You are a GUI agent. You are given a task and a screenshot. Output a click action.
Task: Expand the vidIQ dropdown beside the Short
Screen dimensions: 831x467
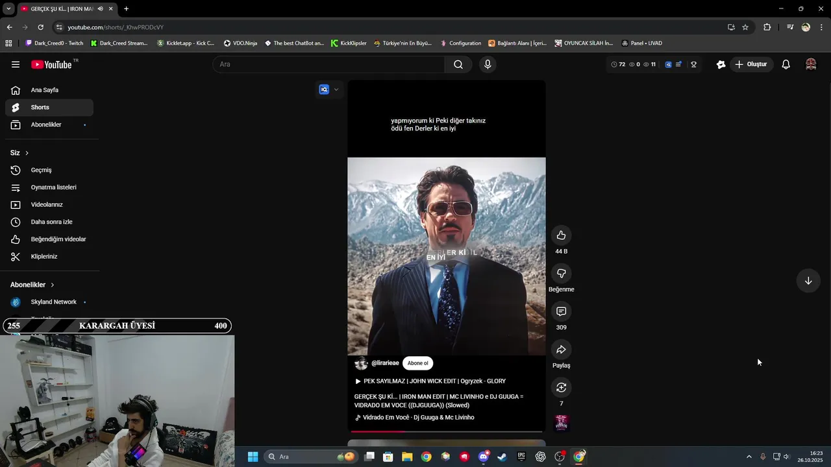336,90
